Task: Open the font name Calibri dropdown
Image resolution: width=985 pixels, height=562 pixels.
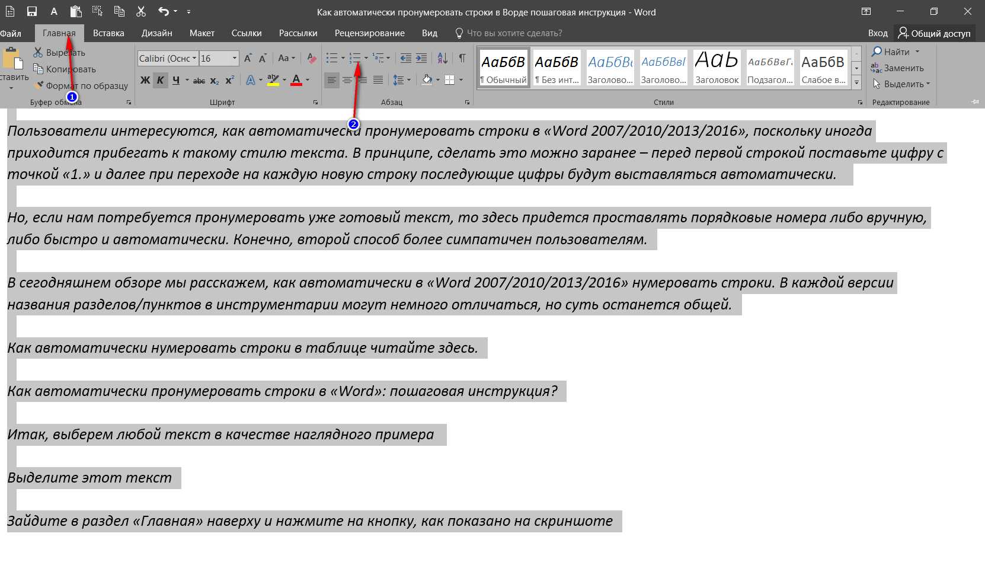Action: click(194, 58)
